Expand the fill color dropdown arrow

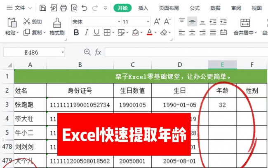pos(141,32)
